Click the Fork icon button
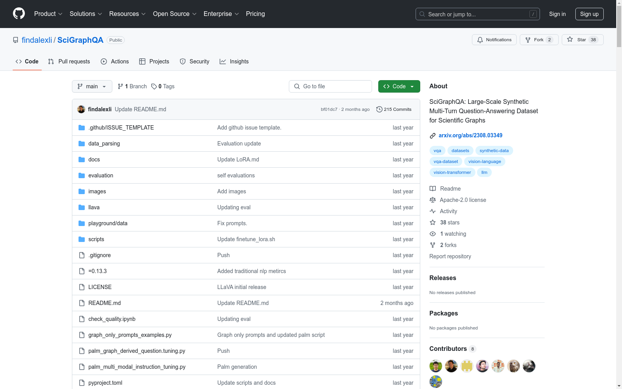 click(x=539, y=40)
